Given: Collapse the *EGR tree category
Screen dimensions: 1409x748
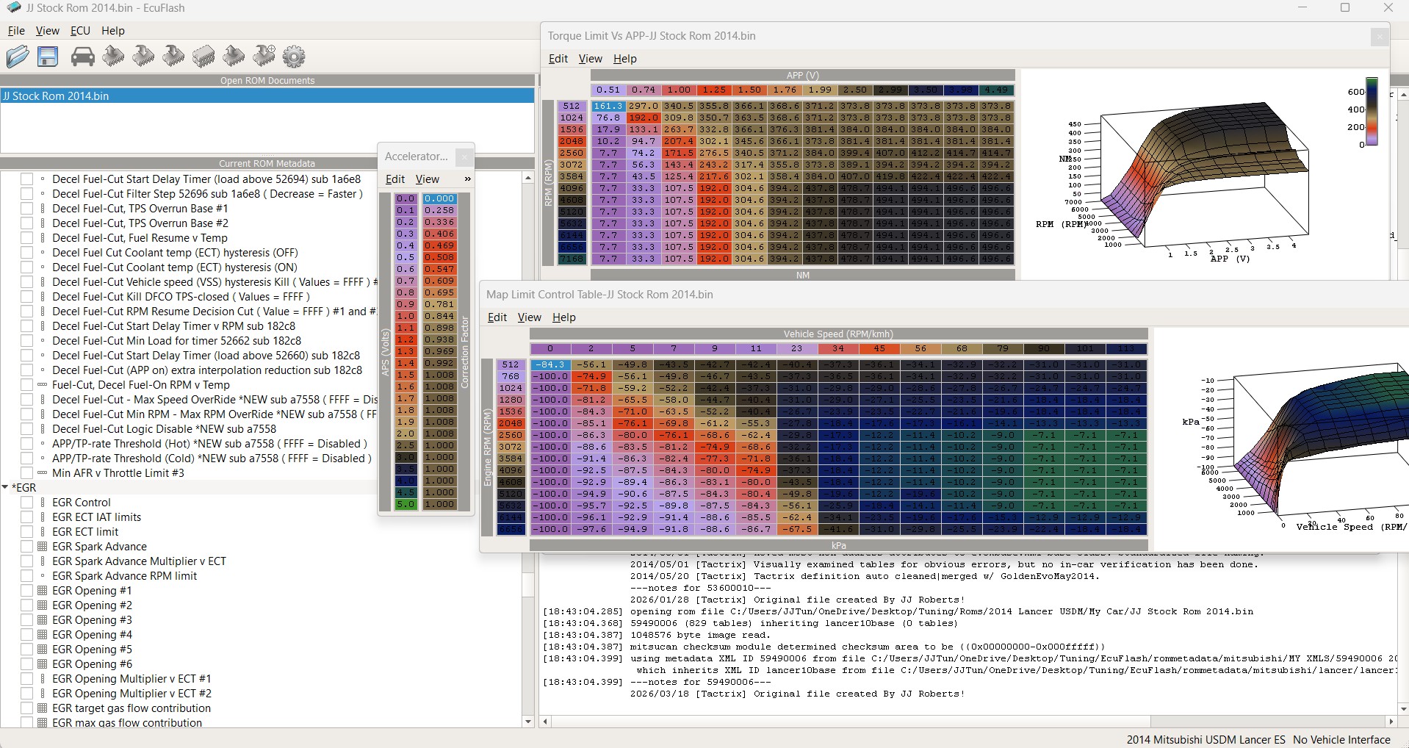Looking at the screenshot, I should tap(6, 488).
